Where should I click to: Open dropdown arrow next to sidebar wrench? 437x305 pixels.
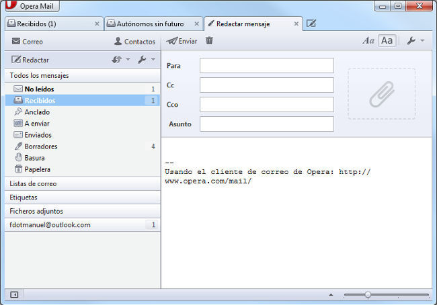pyautogui.click(x=153, y=59)
